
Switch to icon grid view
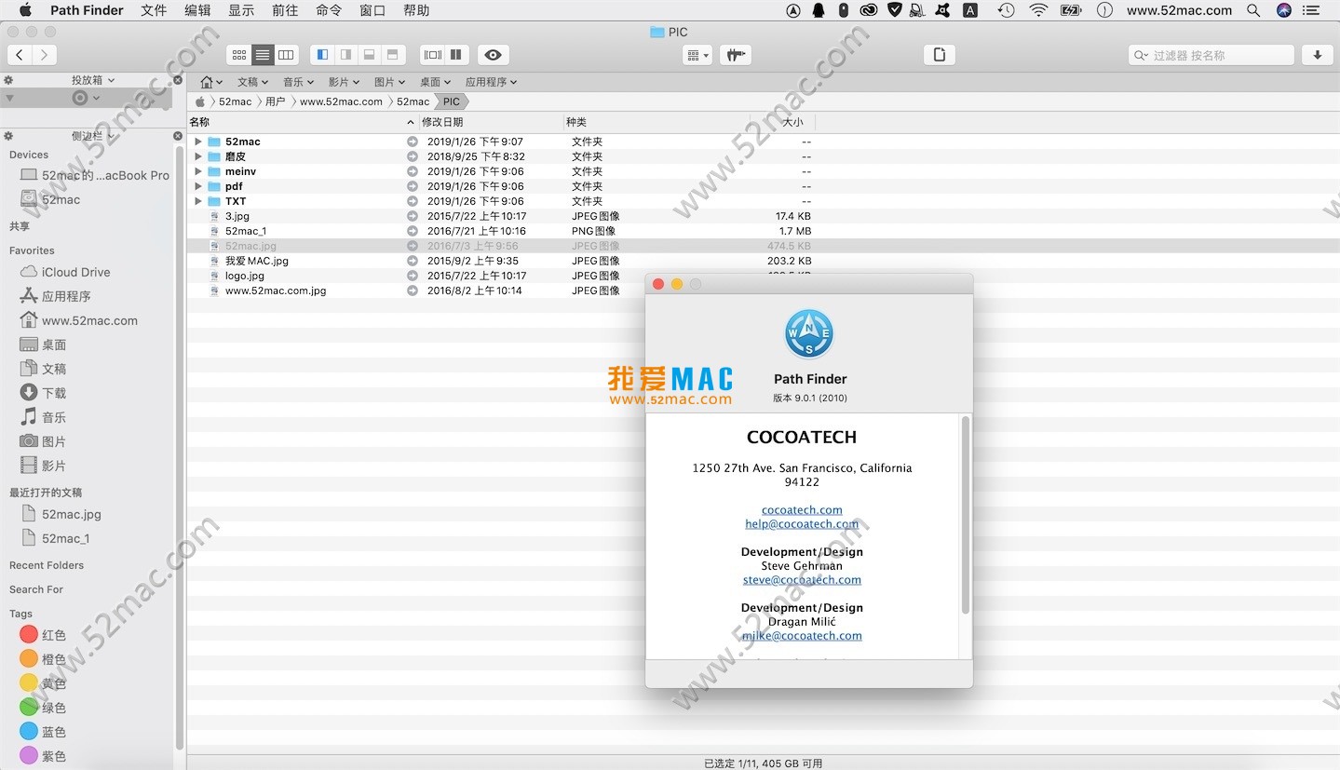tap(239, 55)
